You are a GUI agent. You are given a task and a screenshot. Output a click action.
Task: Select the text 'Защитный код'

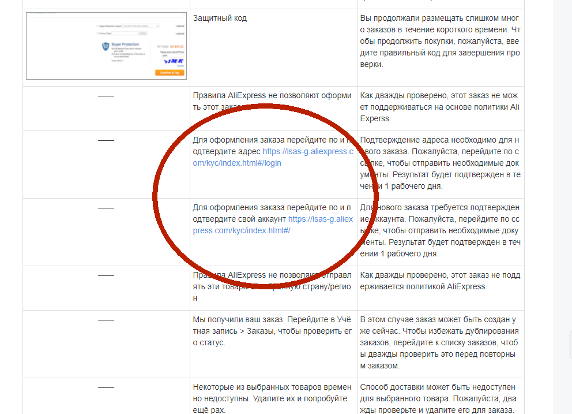pyautogui.click(x=220, y=18)
